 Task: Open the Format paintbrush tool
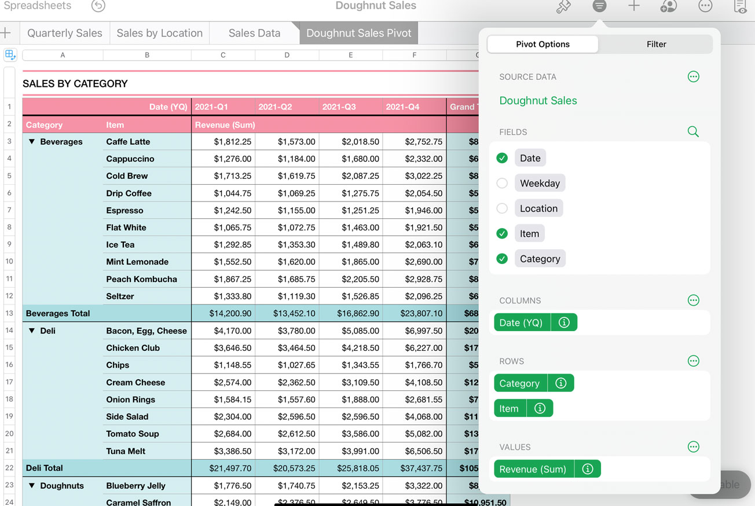coord(563,6)
